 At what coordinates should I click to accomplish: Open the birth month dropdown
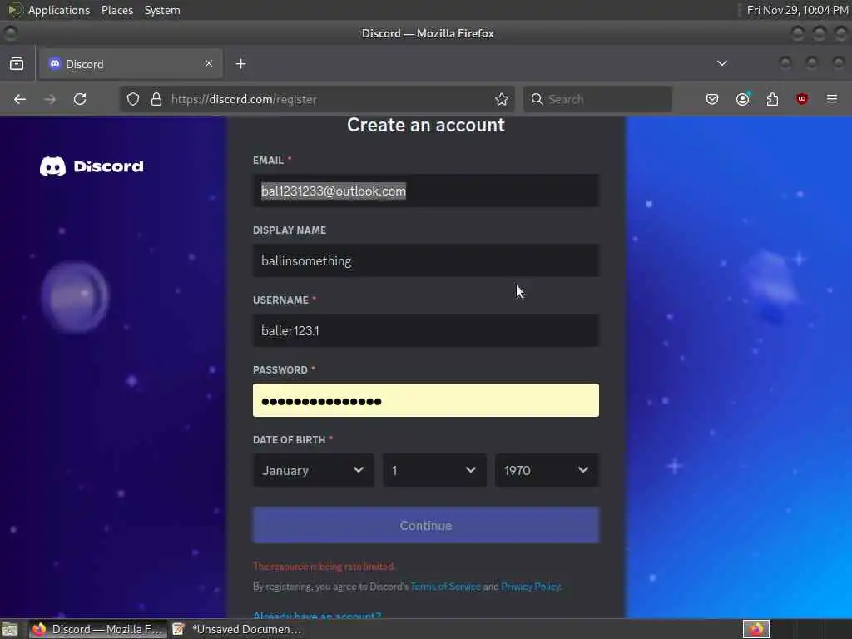[x=313, y=471]
